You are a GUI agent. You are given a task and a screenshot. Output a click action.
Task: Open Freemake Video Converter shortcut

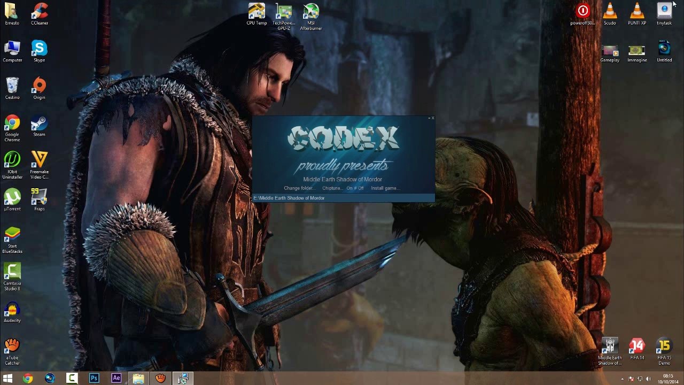point(40,165)
